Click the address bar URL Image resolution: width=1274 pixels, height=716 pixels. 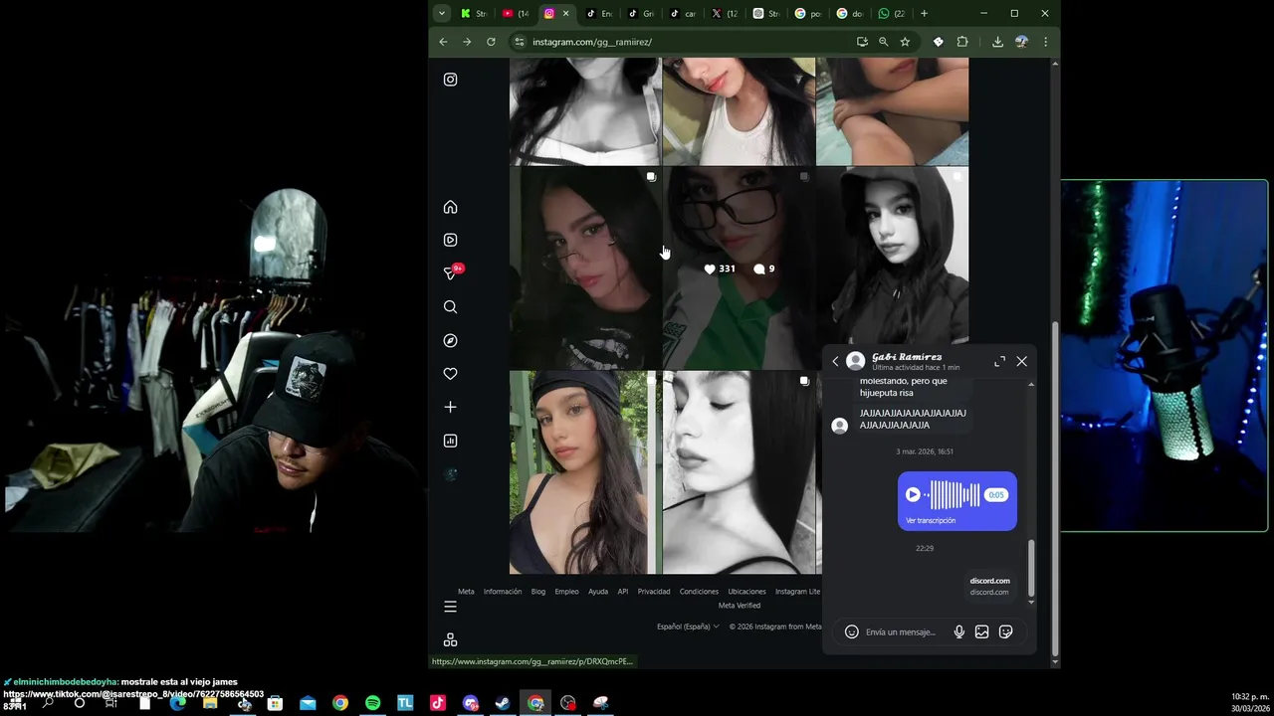pos(592,42)
